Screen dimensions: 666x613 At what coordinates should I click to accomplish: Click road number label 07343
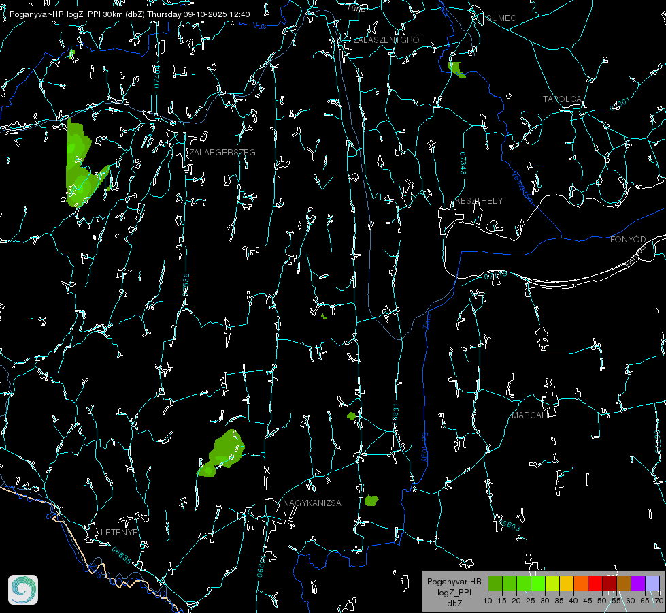point(463,163)
